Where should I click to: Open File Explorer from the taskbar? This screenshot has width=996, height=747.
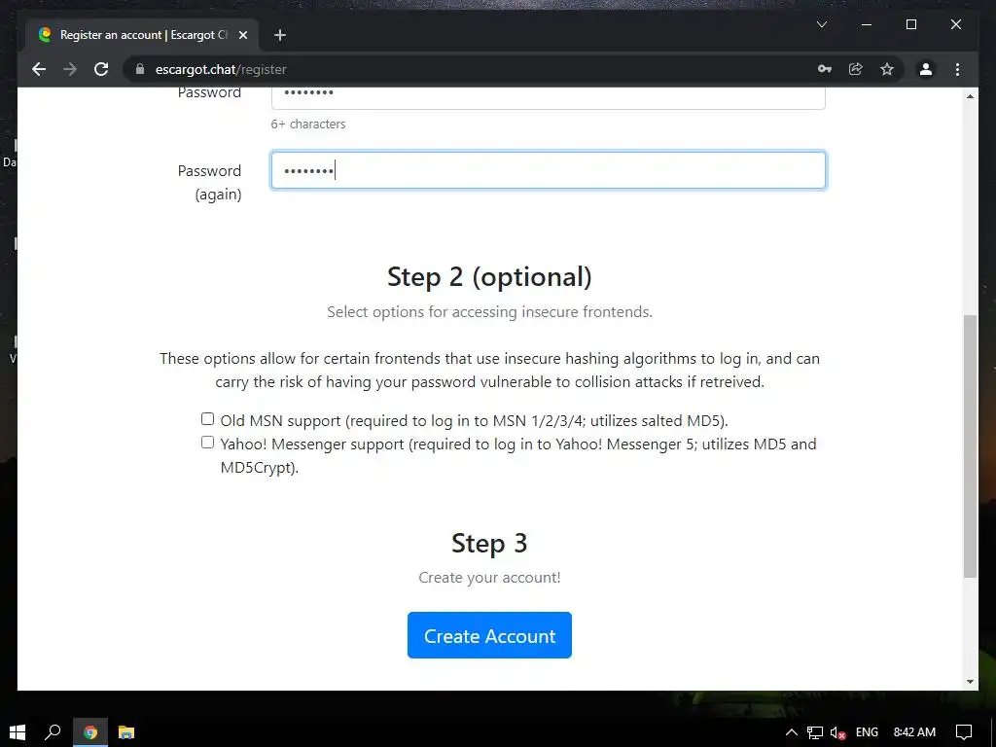(126, 732)
